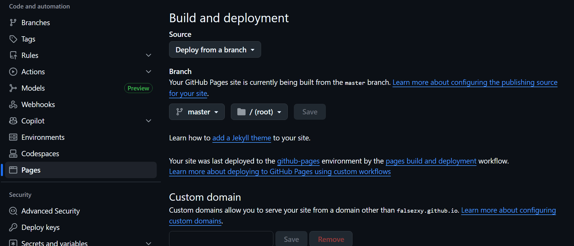Expand Secrets and variables chevron

(x=149, y=243)
